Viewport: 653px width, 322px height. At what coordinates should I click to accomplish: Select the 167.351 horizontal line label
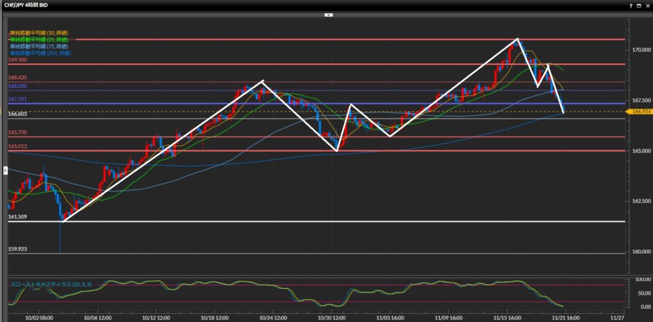[17, 99]
